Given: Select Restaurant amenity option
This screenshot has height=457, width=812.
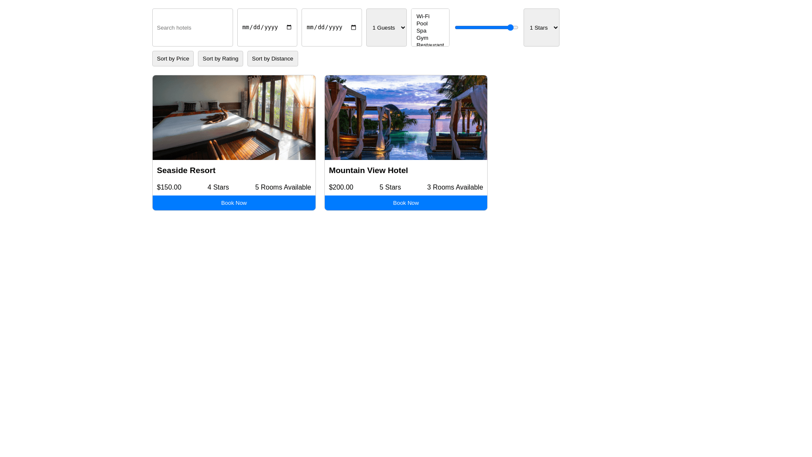Looking at the screenshot, I should 430,44.
